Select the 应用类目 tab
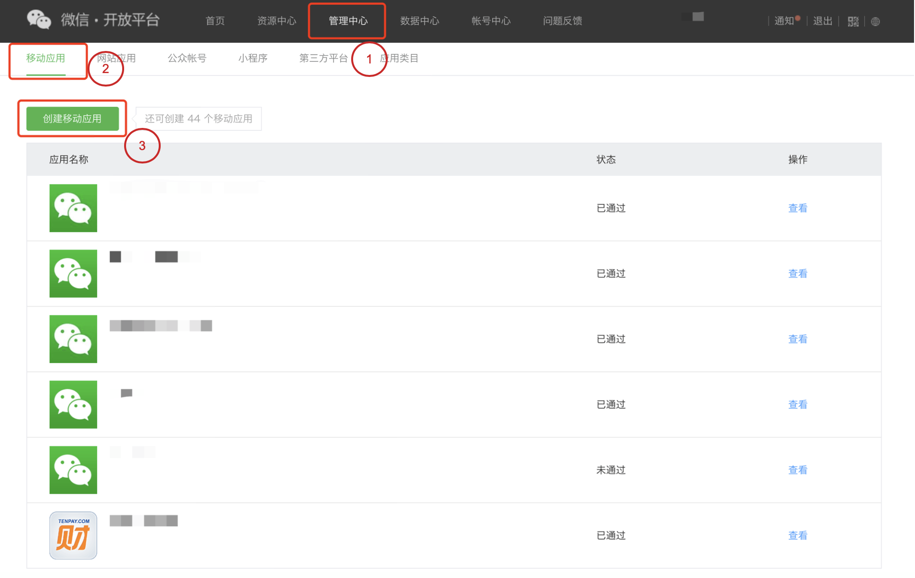The width and height of the screenshot is (915, 578). [x=399, y=58]
